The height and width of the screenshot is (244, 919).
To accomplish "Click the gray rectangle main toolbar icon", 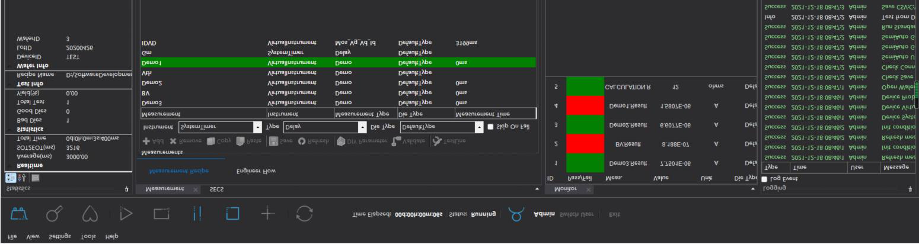I will (x=162, y=213).
